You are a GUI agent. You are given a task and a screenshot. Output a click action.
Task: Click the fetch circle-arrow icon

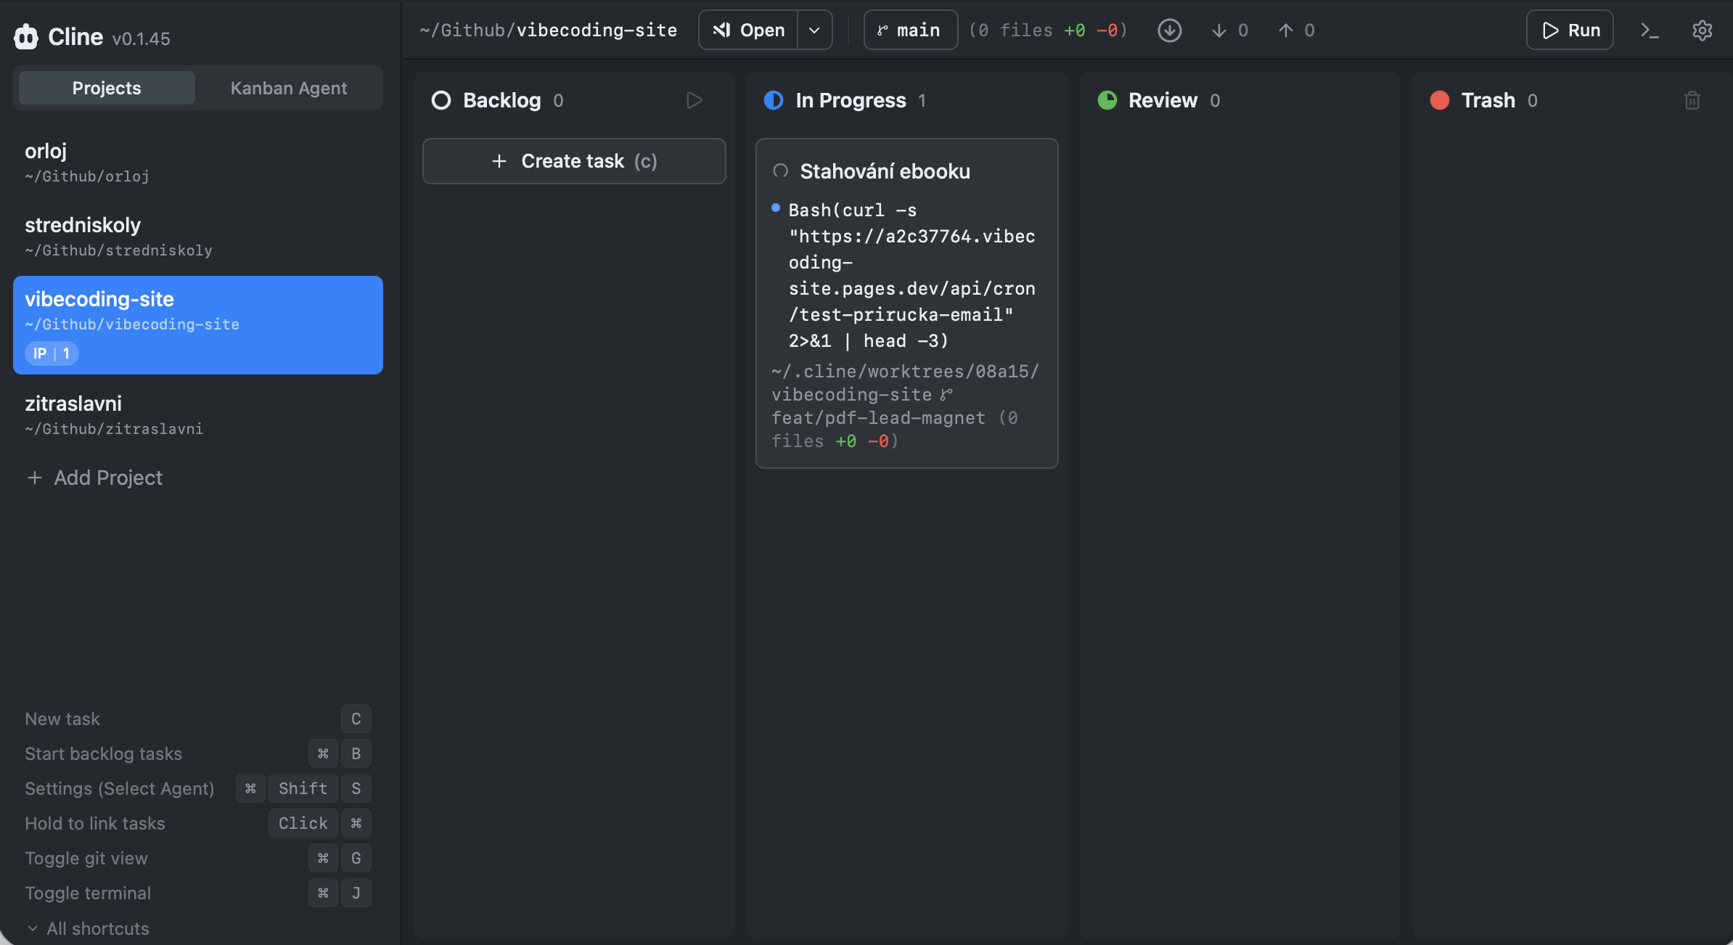point(1169,30)
